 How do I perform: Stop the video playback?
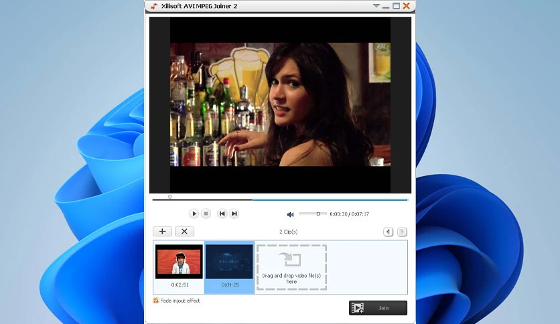(206, 214)
